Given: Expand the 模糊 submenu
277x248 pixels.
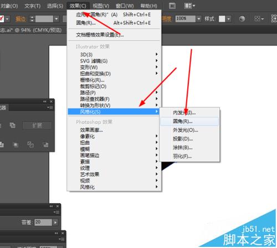Looking at the screenshot, I should tap(114, 149).
